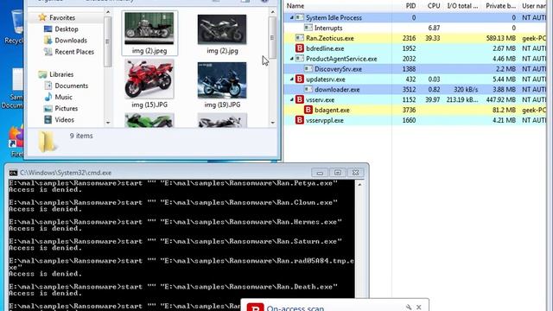This screenshot has width=553, height=311.
Task: Click the 9 items folder icon
Action: click(x=47, y=142)
